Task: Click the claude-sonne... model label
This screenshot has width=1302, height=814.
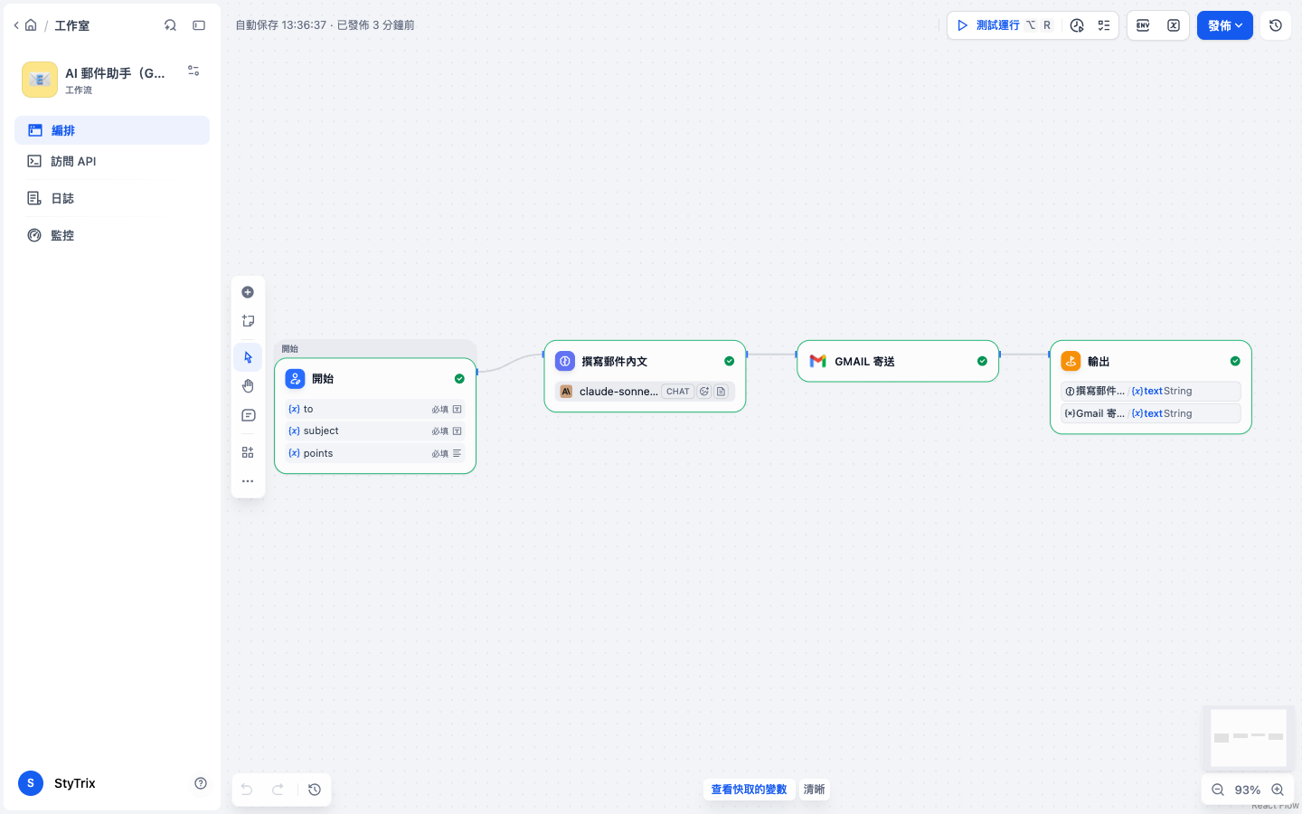Action: (618, 392)
